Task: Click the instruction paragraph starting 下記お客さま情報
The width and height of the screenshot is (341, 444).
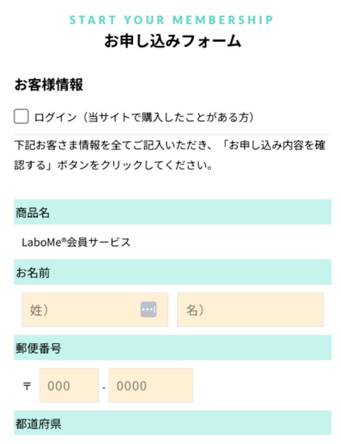Action: (170, 156)
